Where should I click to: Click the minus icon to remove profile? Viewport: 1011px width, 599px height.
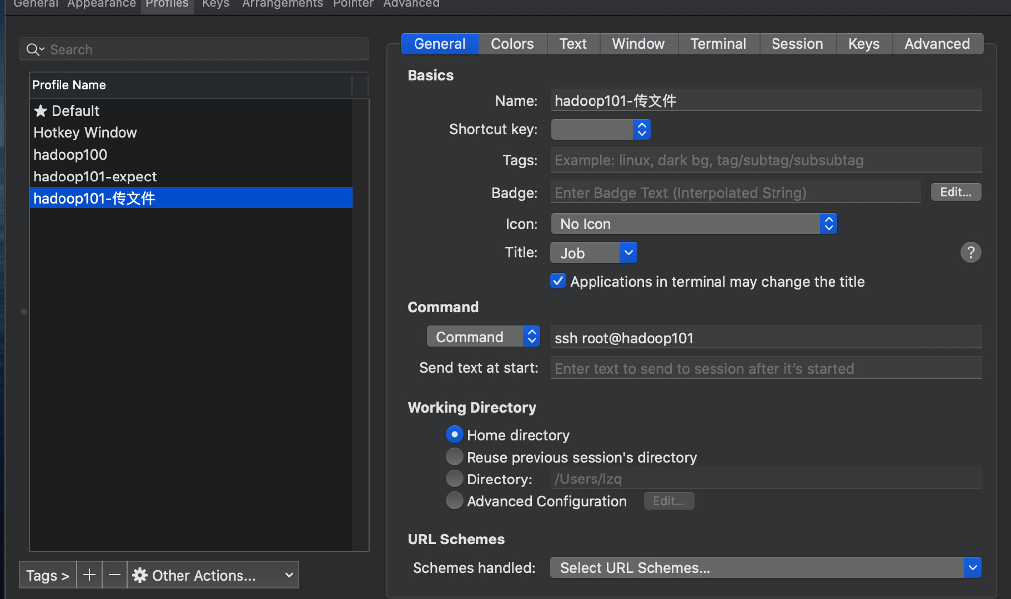114,575
